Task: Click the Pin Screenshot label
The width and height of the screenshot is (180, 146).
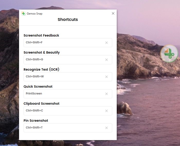Action: point(36,121)
